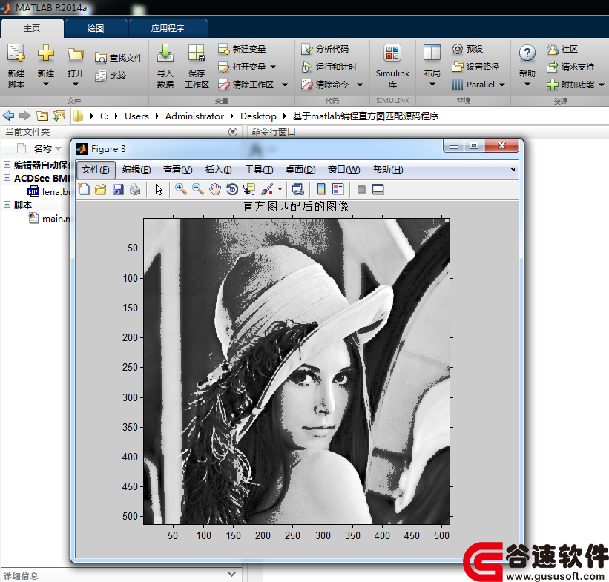Screen dimensions: 609x582
Task: Insert a colorbar in the figure
Action: tap(321, 190)
